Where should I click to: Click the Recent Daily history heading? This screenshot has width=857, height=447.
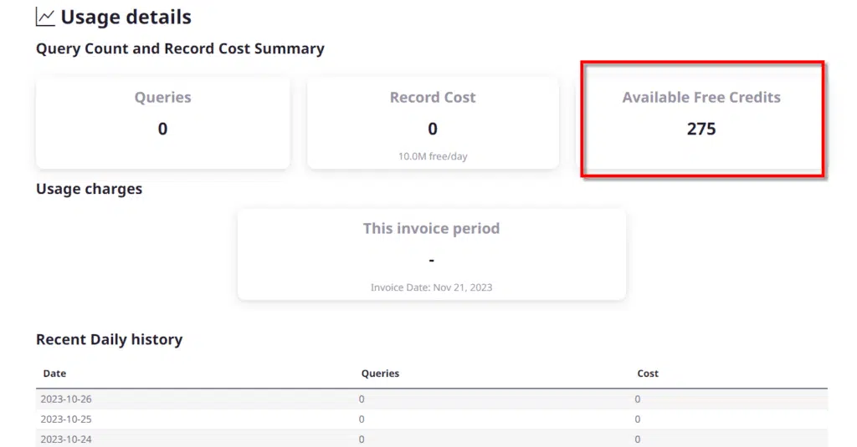coord(109,339)
